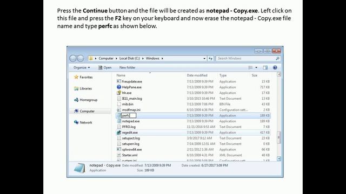The height and width of the screenshot is (194, 346).
Task: Select Network in navigation pane
Action: (x=86, y=122)
